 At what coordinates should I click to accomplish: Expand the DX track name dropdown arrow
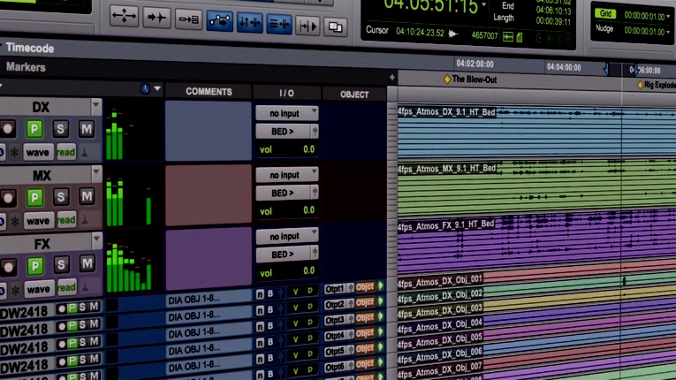click(95, 105)
